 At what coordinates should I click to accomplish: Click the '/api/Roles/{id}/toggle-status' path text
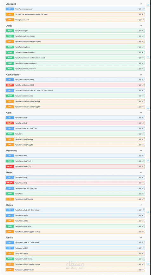27,232
